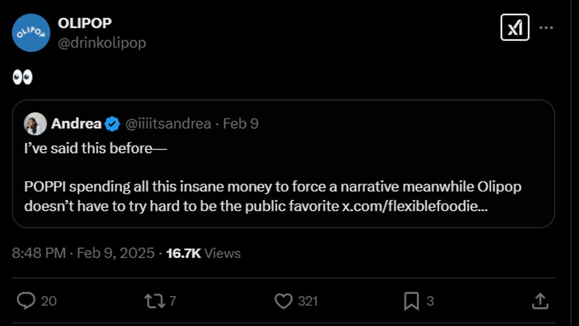Open the quoted post about POPPI spending
The width and height of the screenshot is (579, 326).
(x=273, y=186)
